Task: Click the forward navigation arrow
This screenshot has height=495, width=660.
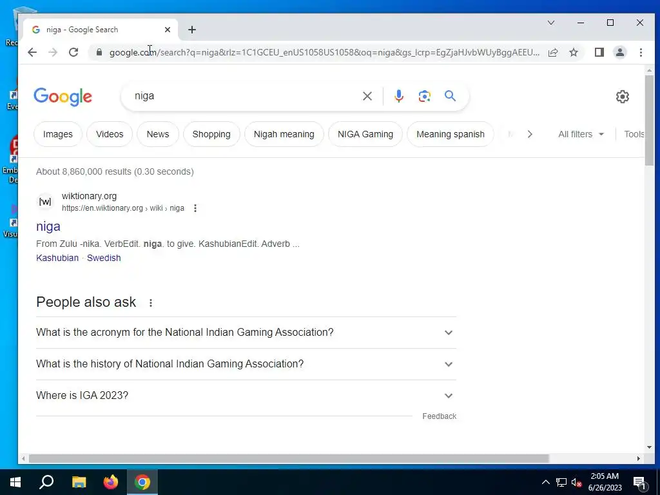Action: [x=53, y=52]
